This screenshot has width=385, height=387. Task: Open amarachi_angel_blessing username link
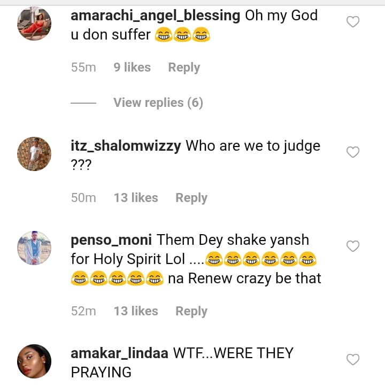[155, 16]
